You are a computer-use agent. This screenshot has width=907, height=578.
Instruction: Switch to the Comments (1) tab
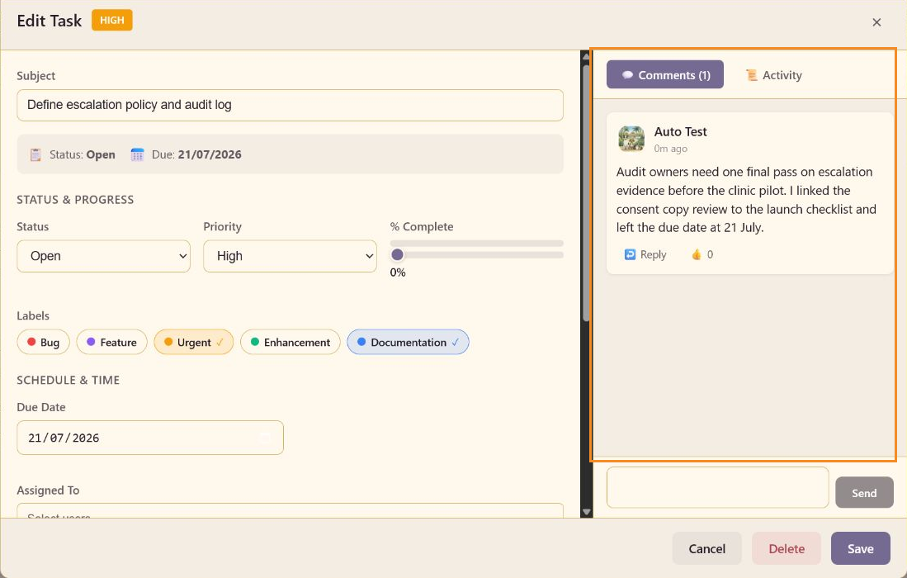664,74
